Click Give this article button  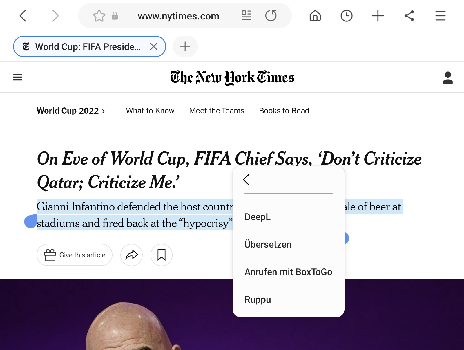[75, 255]
